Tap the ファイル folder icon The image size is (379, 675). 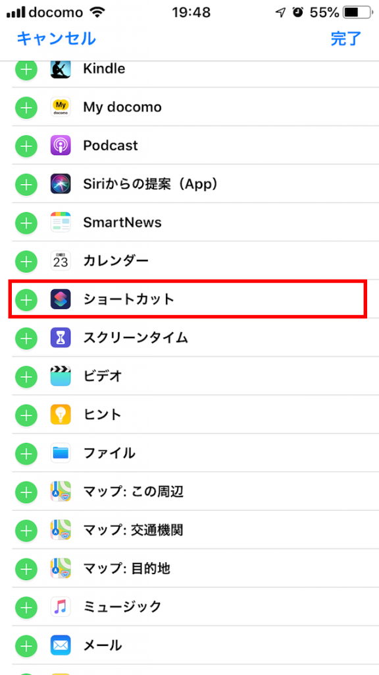point(61,453)
